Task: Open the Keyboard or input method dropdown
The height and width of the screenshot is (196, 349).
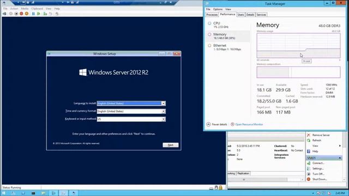Action: (x=164, y=119)
